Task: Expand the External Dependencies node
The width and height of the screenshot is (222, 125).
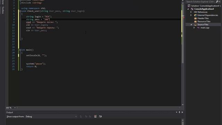Action: 191,15
